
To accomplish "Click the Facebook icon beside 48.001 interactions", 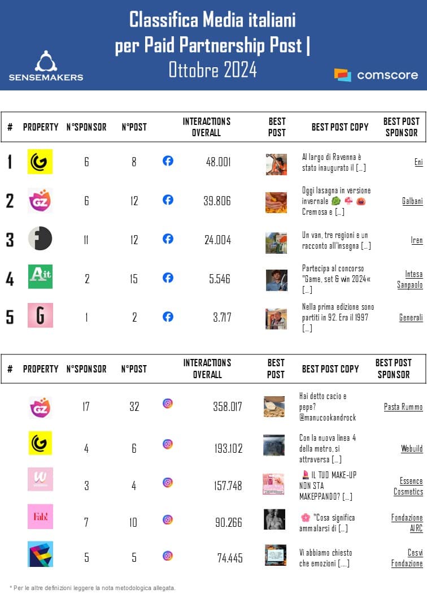I will 168,161.
